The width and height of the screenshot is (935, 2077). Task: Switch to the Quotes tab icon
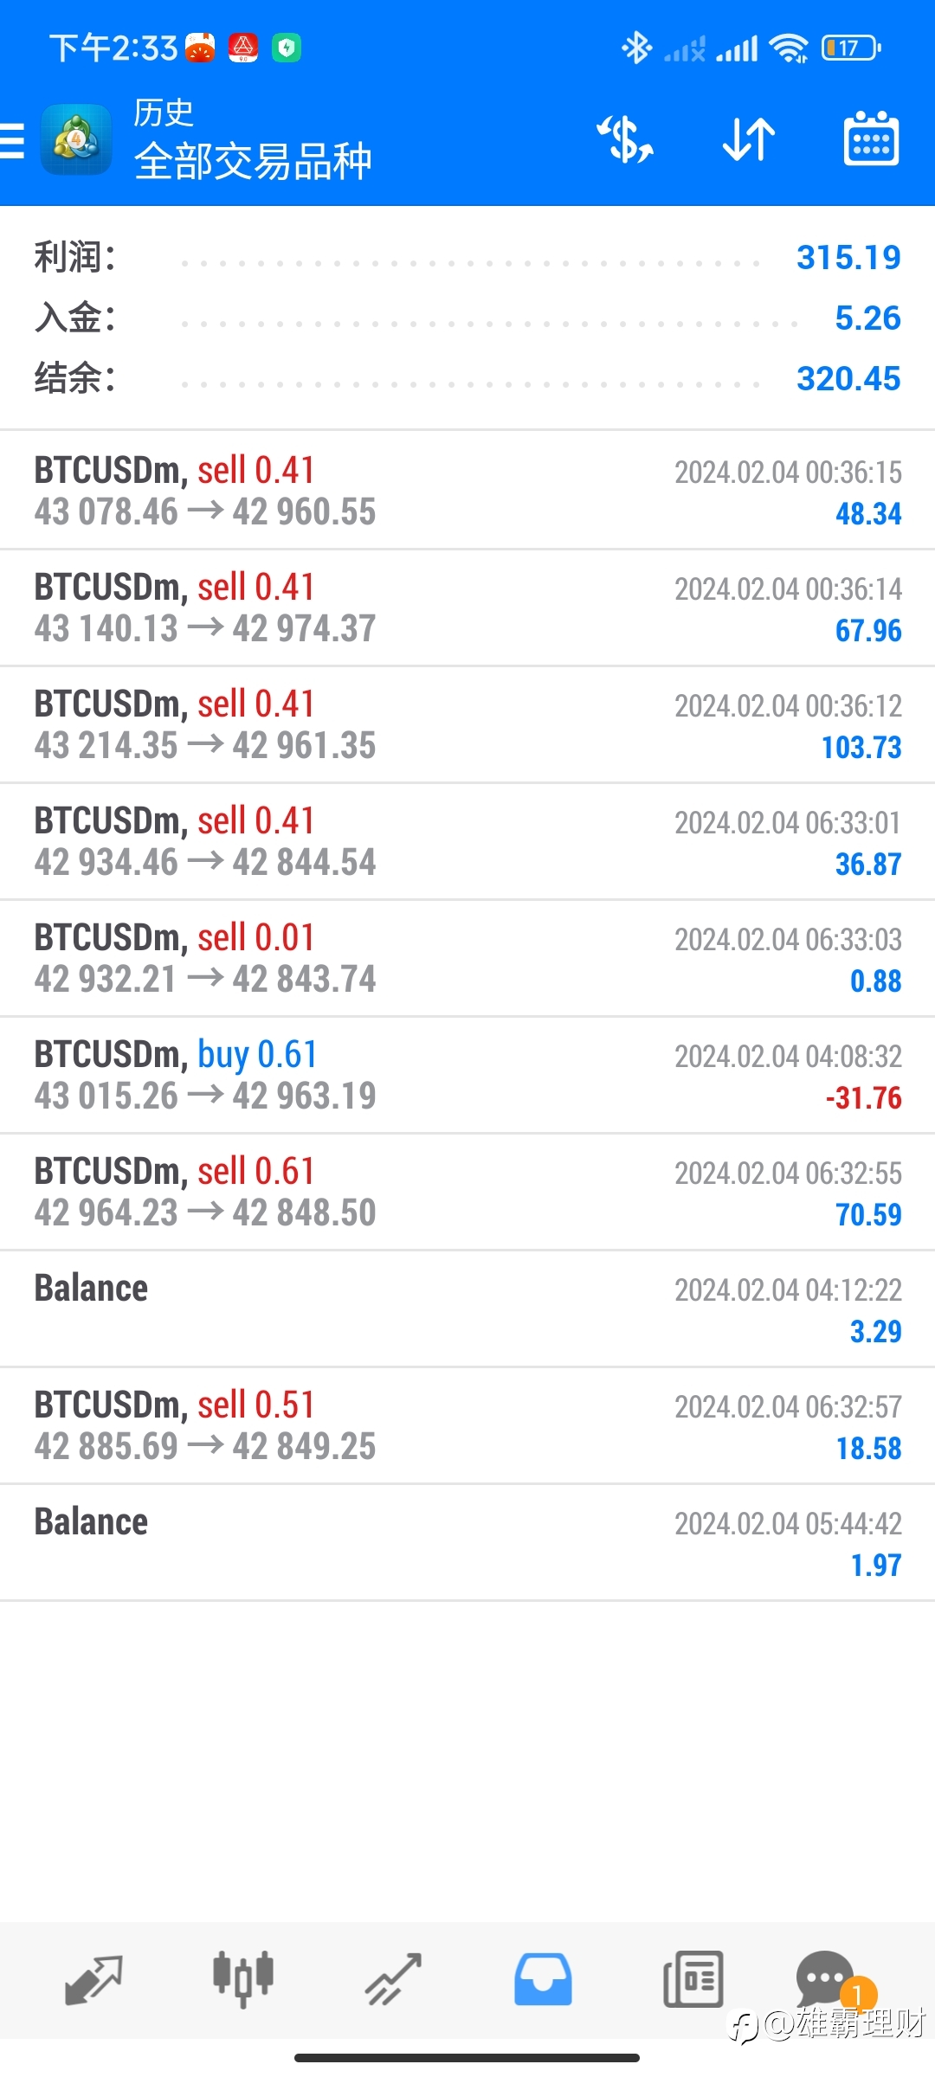pyautogui.click(x=93, y=1980)
